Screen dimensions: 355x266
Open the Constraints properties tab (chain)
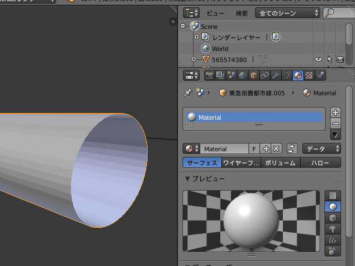click(265, 75)
